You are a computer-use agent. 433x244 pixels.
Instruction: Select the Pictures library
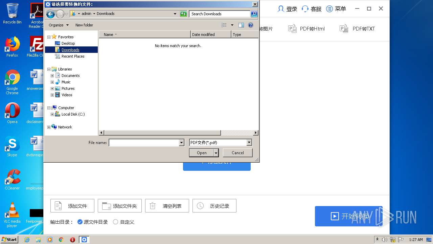click(x=68, y=88)
